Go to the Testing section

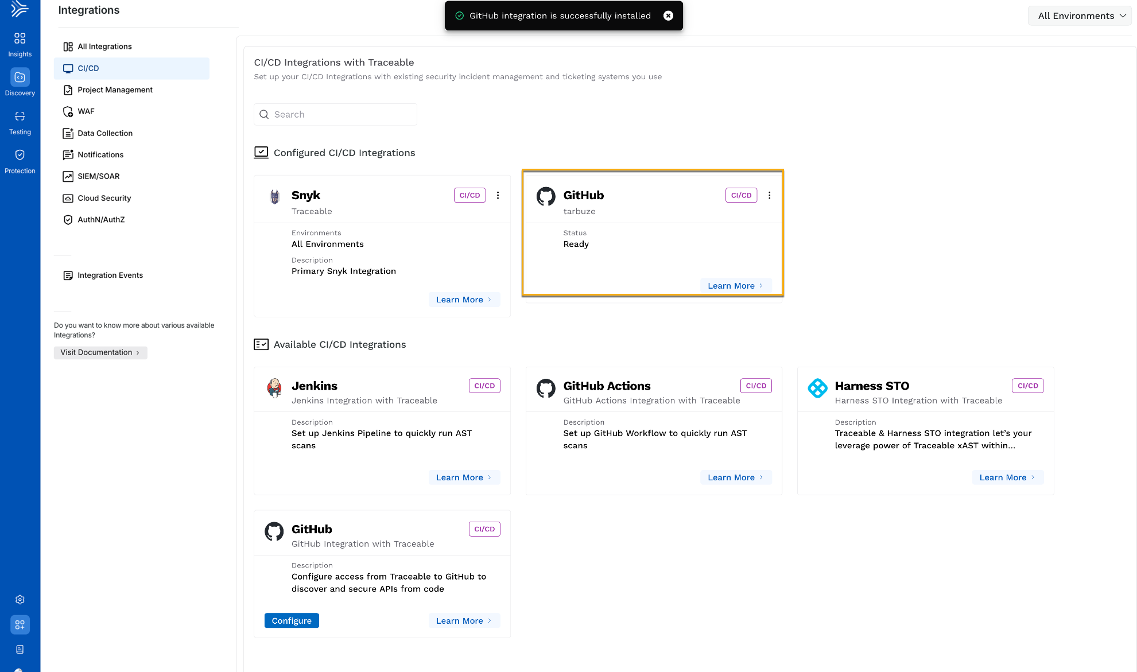click(x=20, y=123)
